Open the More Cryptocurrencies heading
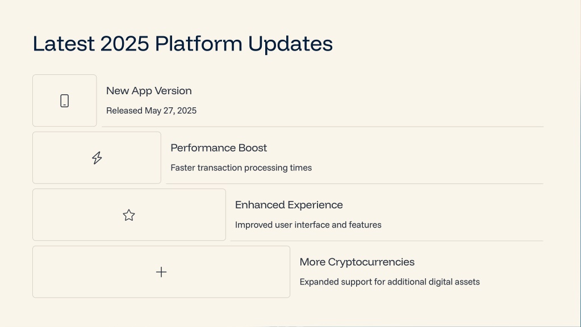 (x=357, y=262)
